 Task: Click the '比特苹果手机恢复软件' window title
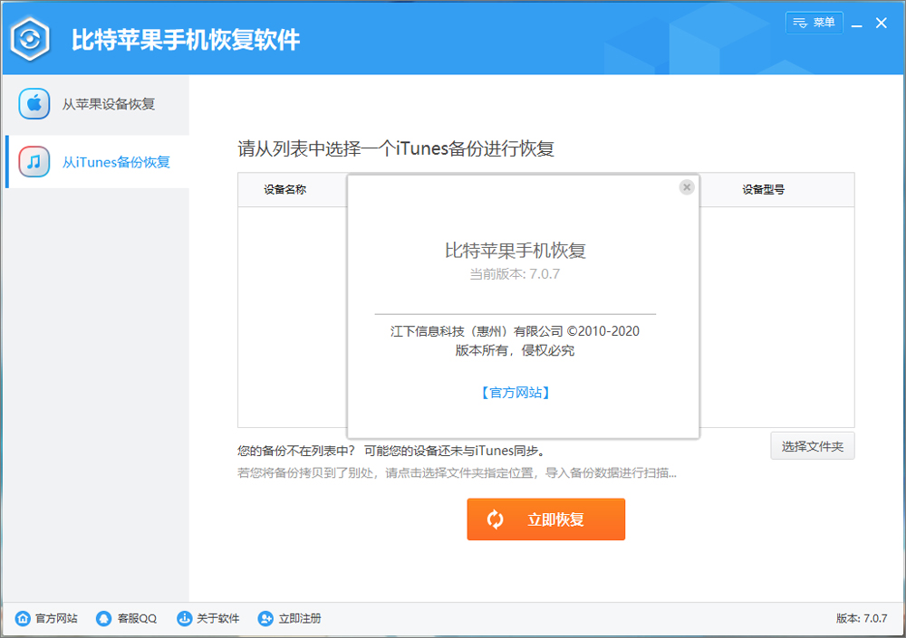click(186, 40)
